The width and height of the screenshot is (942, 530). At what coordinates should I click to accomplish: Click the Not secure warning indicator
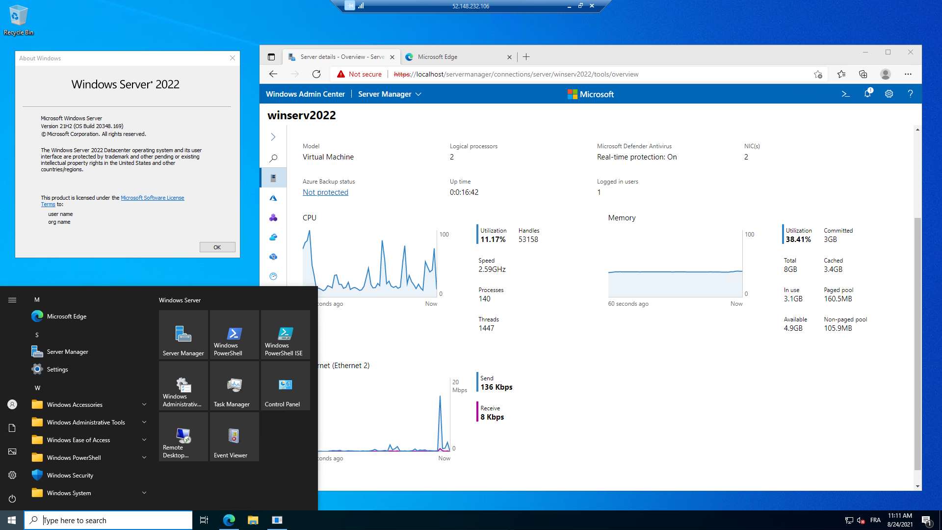(x=359, y=74)
